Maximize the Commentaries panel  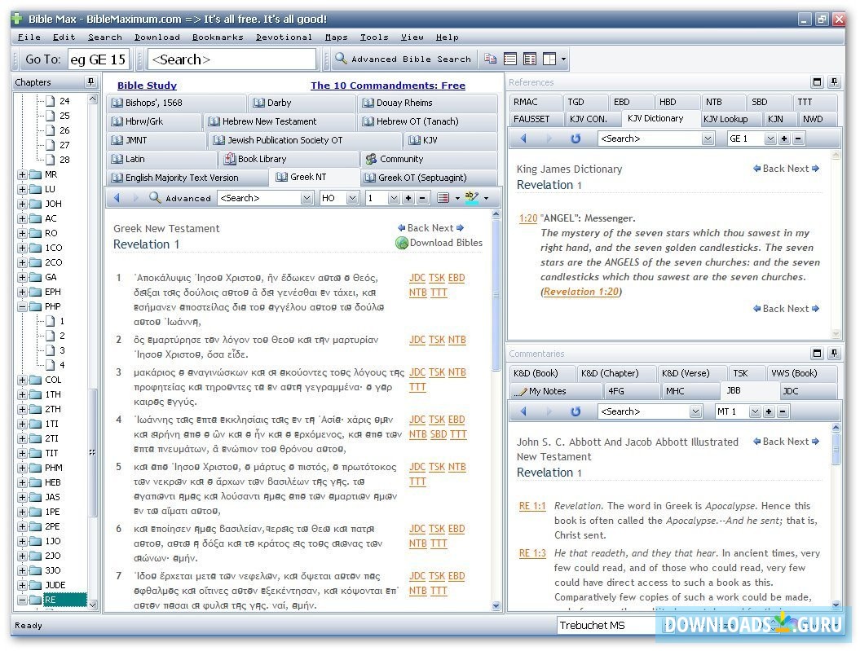coord(818,353)
